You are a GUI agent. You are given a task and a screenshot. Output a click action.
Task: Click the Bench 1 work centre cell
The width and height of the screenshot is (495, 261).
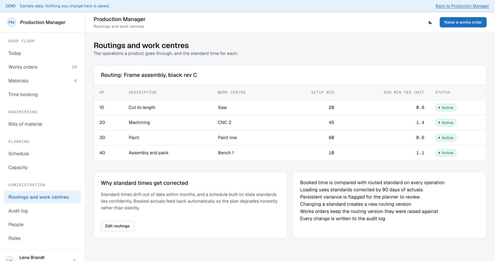coord(226,153)
